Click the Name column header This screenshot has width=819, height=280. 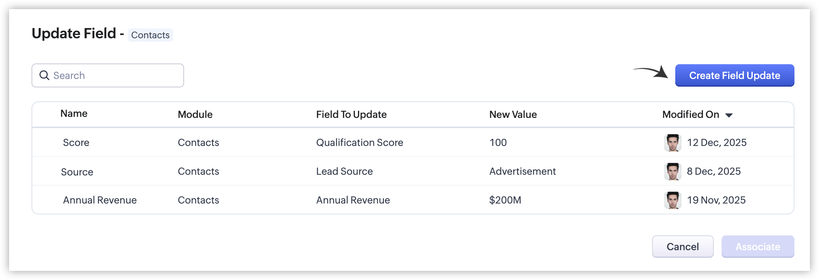click(74, 114)
